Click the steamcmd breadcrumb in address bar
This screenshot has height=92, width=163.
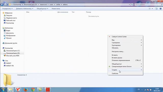coord(43,5)
